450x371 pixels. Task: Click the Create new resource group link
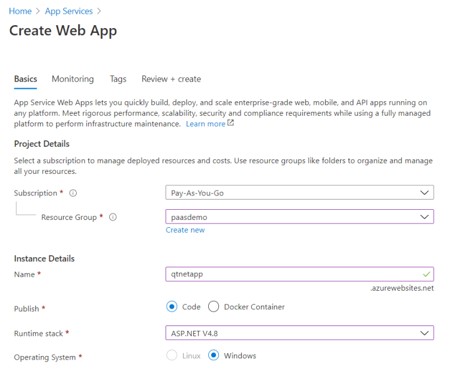[185, 230]
